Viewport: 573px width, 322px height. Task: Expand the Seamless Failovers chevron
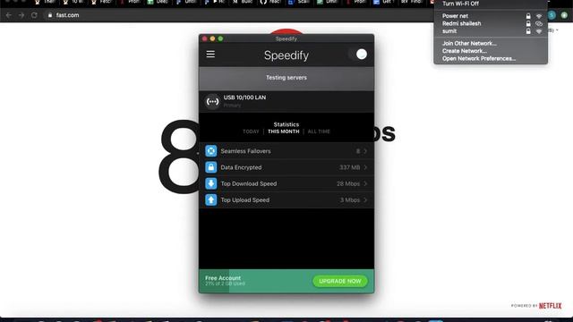coord(365,151)
